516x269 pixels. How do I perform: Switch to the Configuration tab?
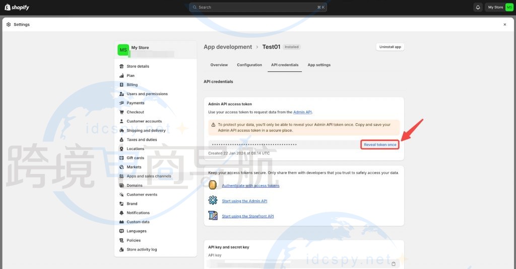click(249, 65)
